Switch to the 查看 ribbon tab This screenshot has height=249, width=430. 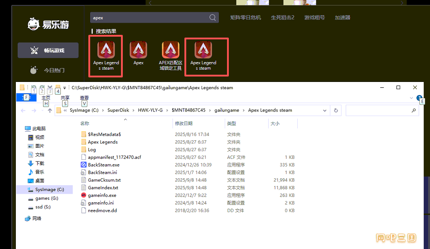[x=84, y=98]
